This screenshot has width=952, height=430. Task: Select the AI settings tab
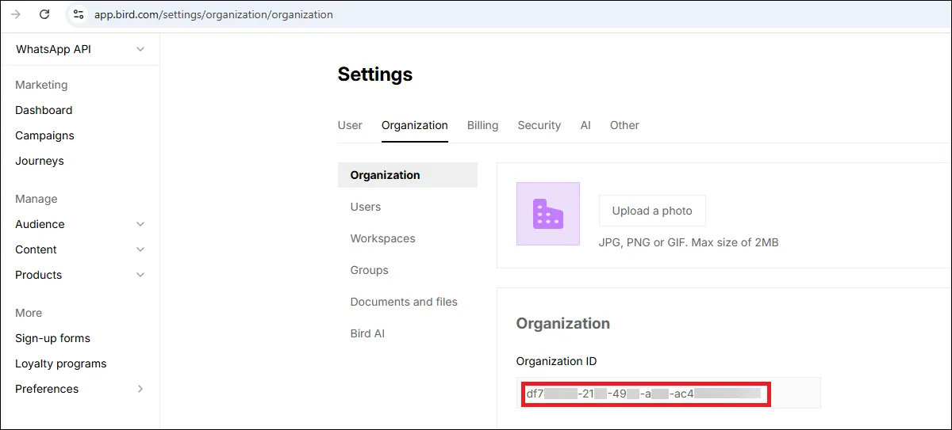click(585, 125)
